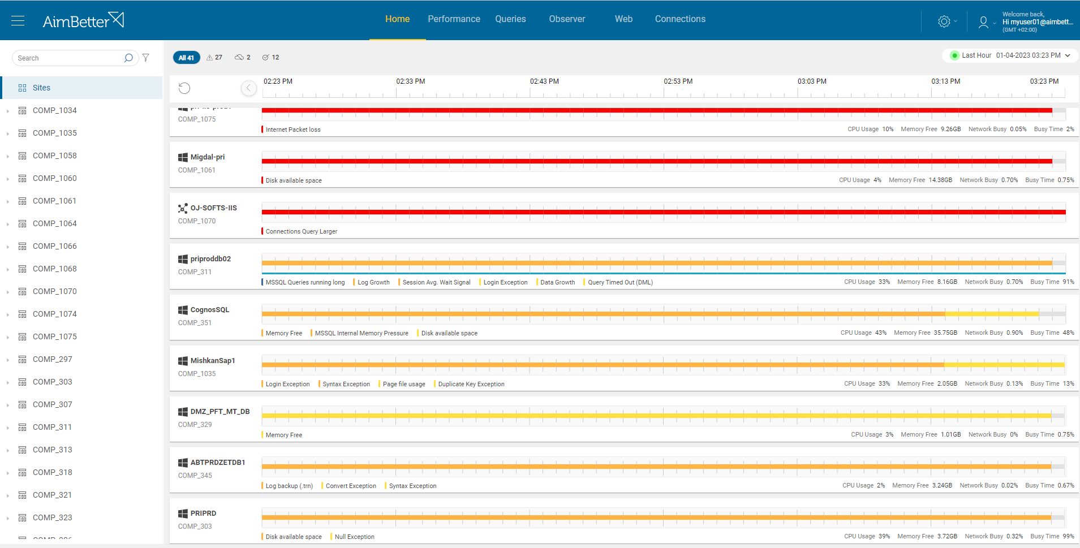The width and height of the screenshot is (1080, 548).
Task: Open the filter funnel icon
Action: (146, 58)
